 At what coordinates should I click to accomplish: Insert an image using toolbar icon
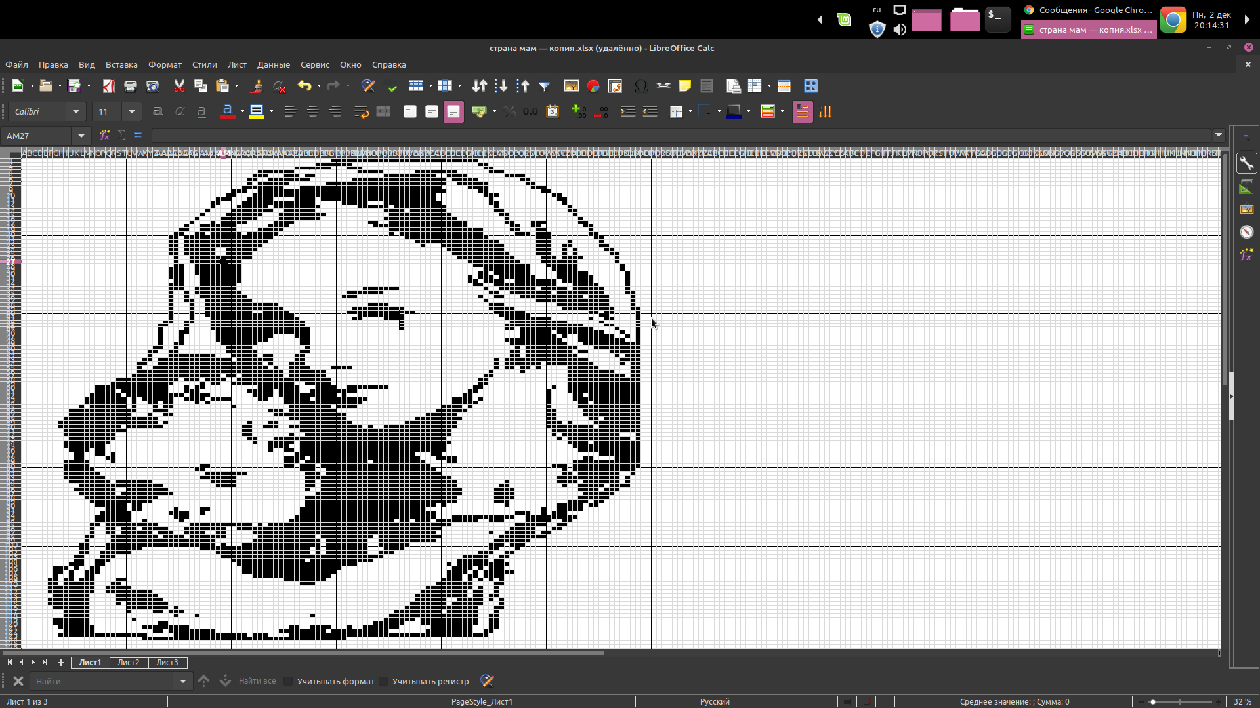point(572,86)
